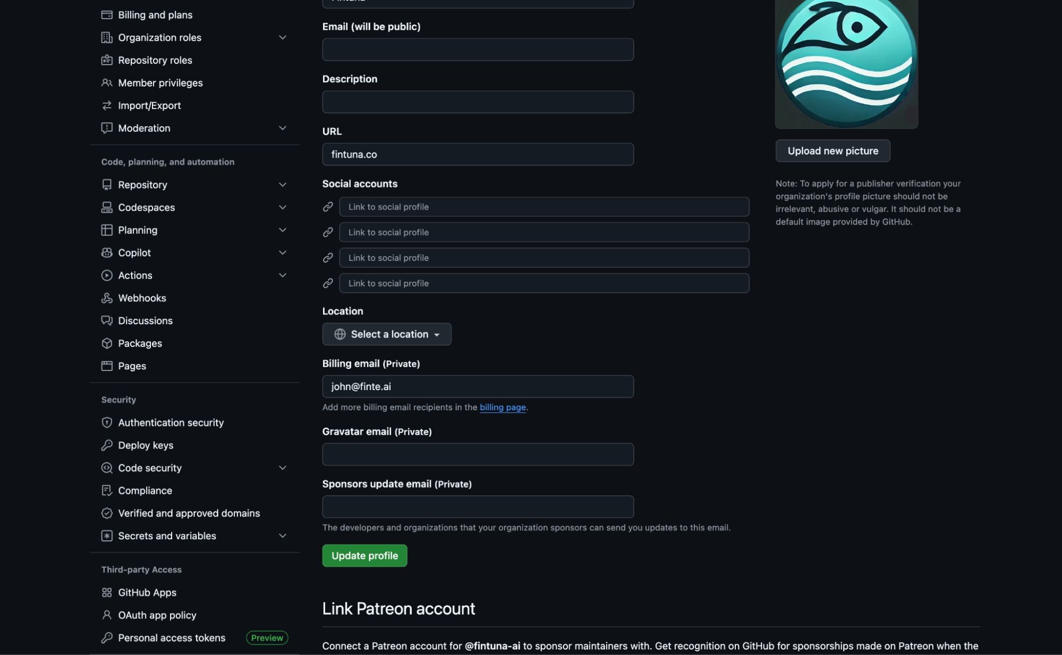Click the Update profile button

tap(364, 556)
